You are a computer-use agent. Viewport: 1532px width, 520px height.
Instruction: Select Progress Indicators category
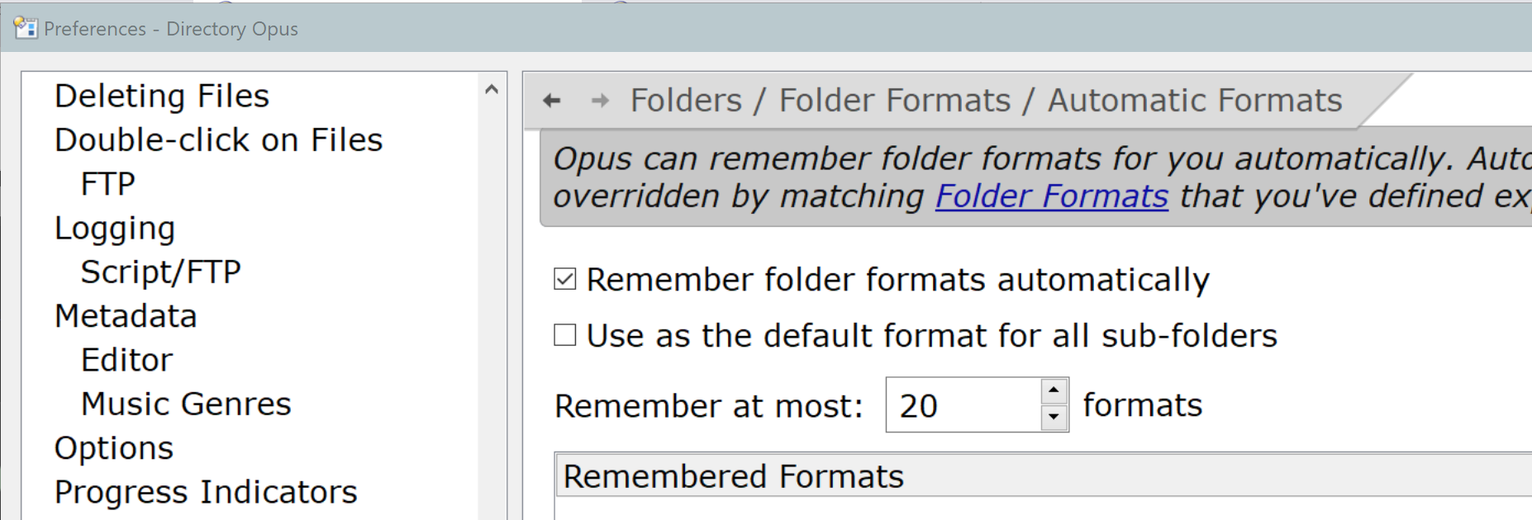point(206,492)
